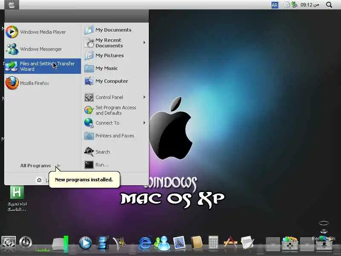Click the Apple logo start button
341x256 pixels.
point(12,5)
